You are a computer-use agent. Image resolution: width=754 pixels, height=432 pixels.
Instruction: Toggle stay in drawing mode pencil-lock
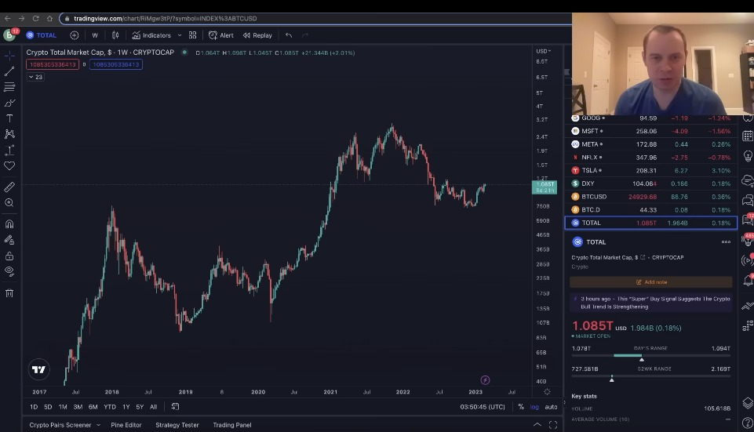pyautogui.click(x=9, y=240)
